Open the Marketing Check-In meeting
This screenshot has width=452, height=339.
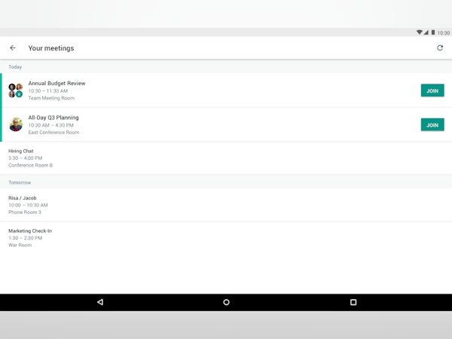coord(226,238)
